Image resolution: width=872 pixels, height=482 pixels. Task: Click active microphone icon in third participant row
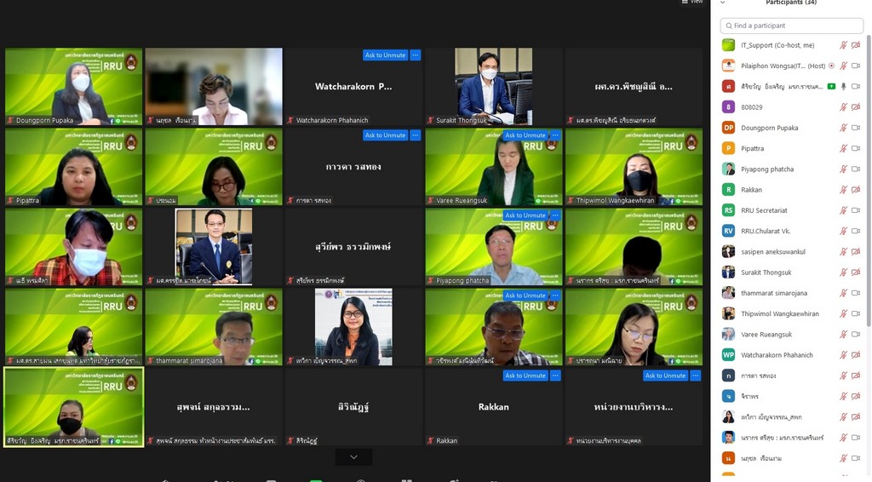click(844, 86)
